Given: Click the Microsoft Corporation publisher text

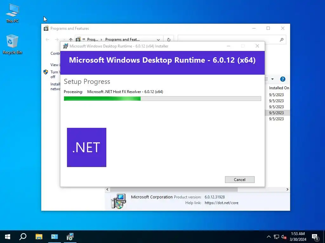Looking at the screenshot, I should coord(151,197).
